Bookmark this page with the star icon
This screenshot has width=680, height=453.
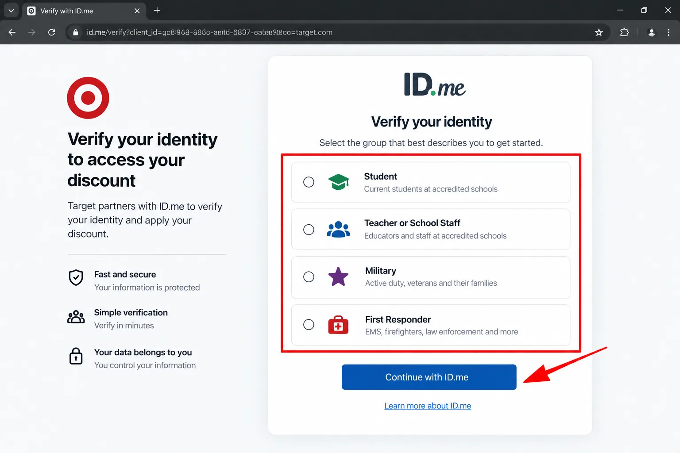tap(599, 32)
